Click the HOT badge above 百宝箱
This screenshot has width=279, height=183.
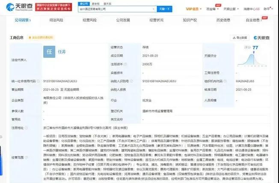(x=218, y=5)
